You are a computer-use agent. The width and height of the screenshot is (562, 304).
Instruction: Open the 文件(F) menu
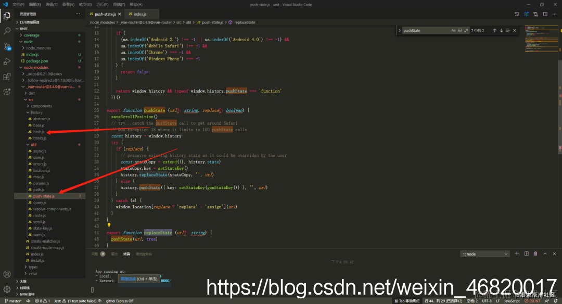click(x=18, y=5)
